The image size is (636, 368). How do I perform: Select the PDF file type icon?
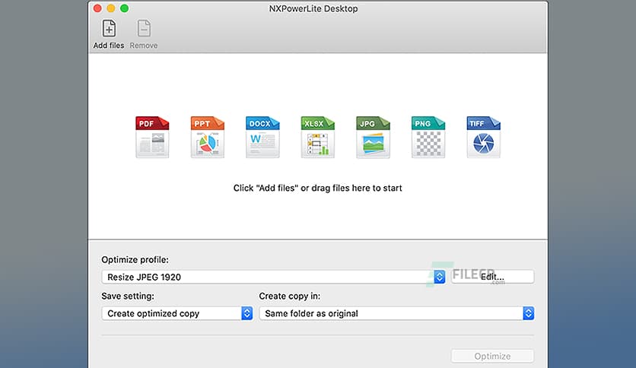pyautogui.click(x=152, y=137)
